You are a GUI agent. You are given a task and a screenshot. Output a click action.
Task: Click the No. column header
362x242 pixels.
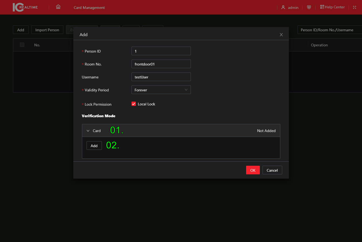(37, 45)
